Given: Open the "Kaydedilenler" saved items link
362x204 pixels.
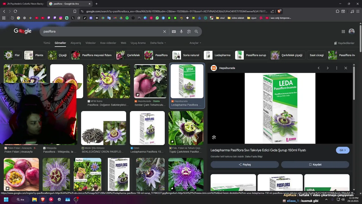Looking at the screenshot, I should (x=344, y=43).
